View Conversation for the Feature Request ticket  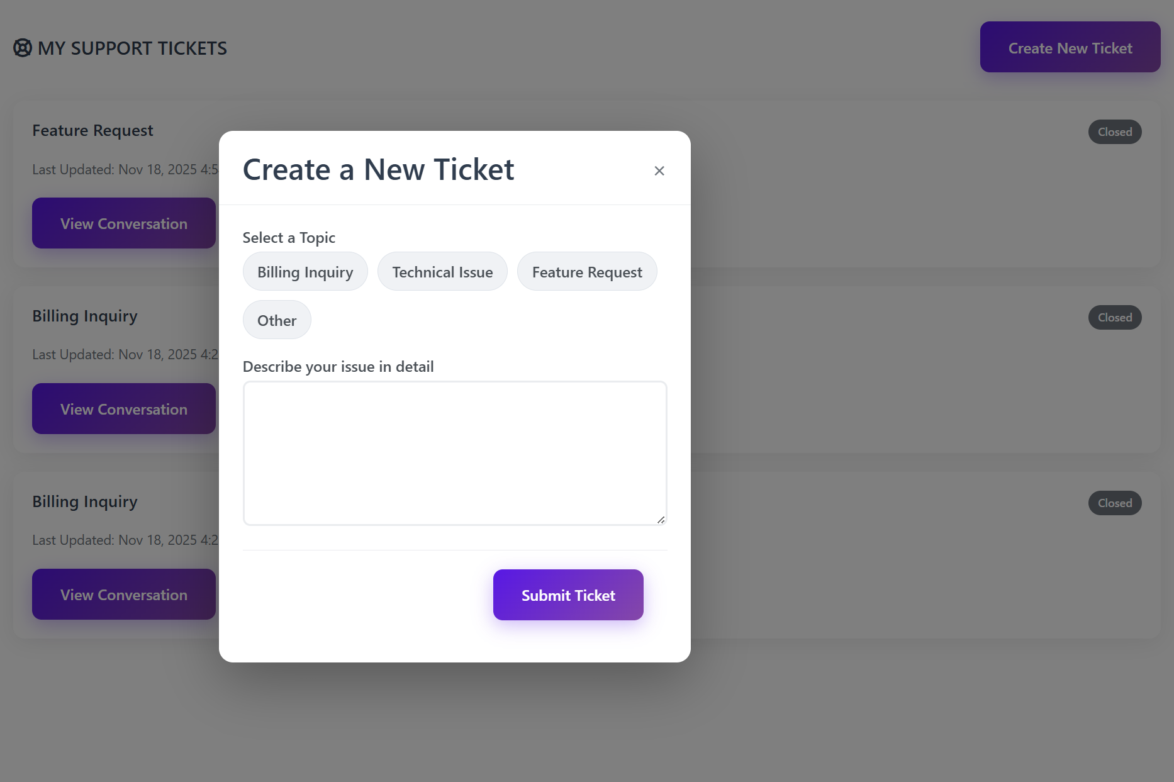pos(124,223)
